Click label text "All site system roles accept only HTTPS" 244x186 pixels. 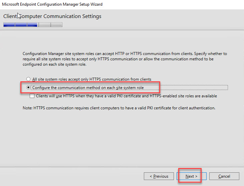(91, 79)
